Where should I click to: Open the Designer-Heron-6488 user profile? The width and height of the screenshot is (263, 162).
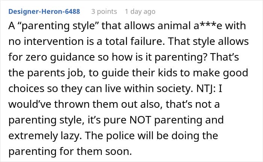[x=43, y=12]
